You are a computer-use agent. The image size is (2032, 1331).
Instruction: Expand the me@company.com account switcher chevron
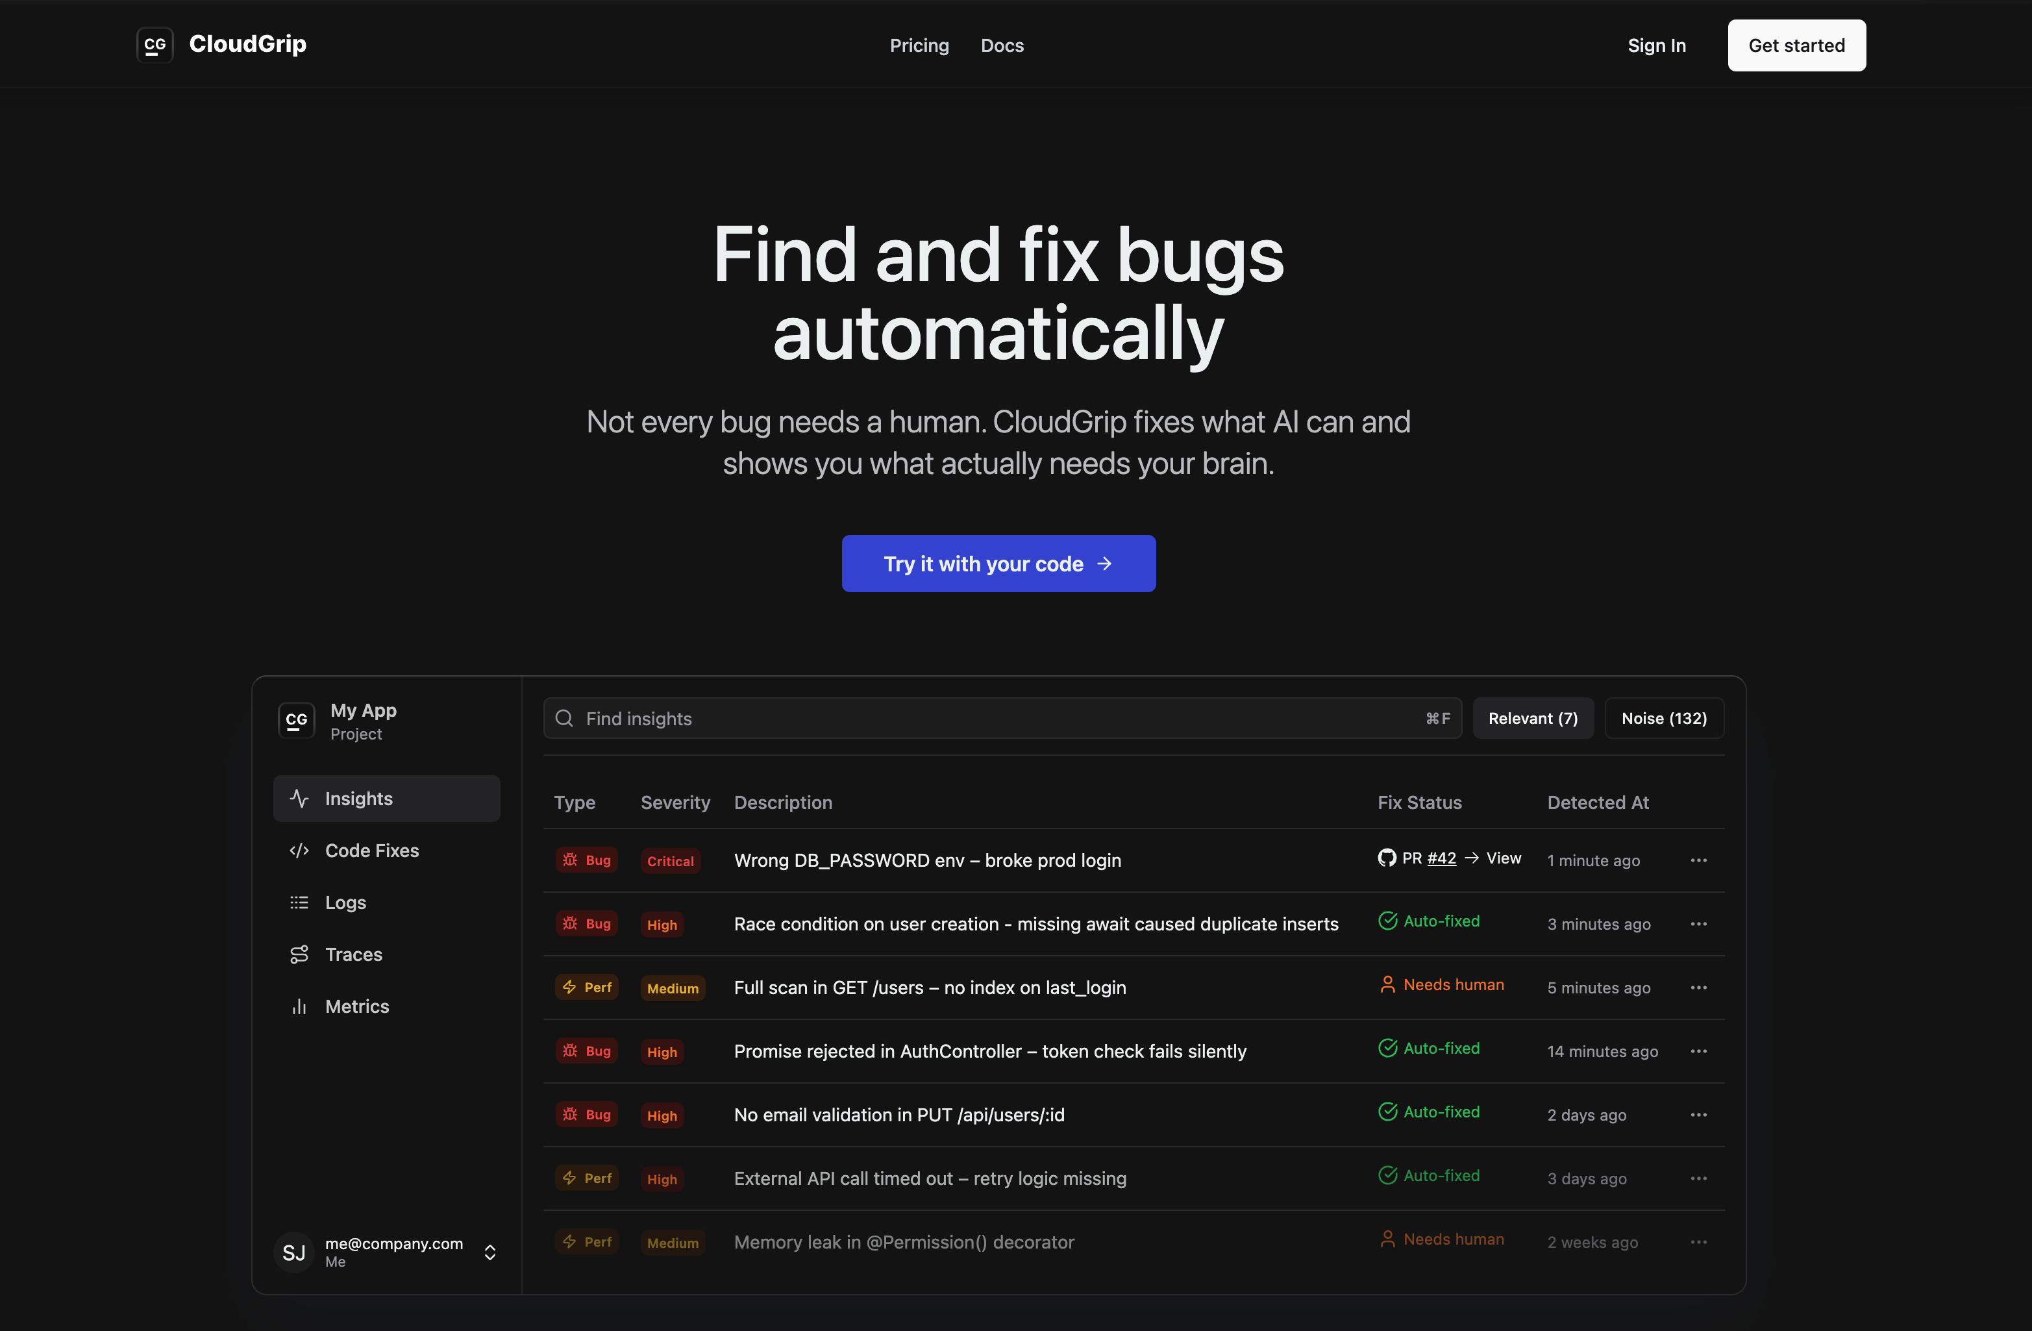pos(490,1252)
